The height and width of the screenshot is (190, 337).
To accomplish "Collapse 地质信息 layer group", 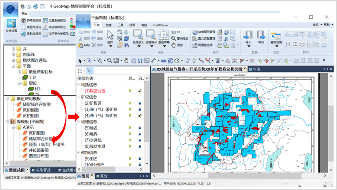I will point(78,85).
